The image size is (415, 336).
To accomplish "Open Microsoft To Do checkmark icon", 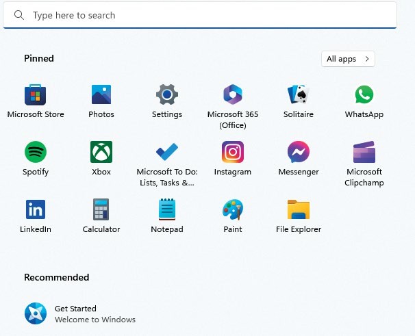I will point(166,152).
